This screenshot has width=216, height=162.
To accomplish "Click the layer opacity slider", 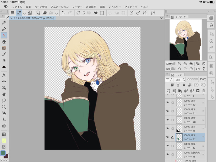I will pos(193,79).
